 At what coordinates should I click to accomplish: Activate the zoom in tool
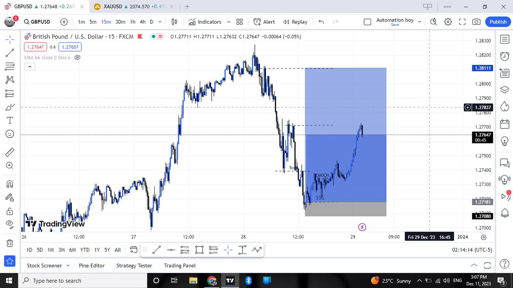click(10, 166)
